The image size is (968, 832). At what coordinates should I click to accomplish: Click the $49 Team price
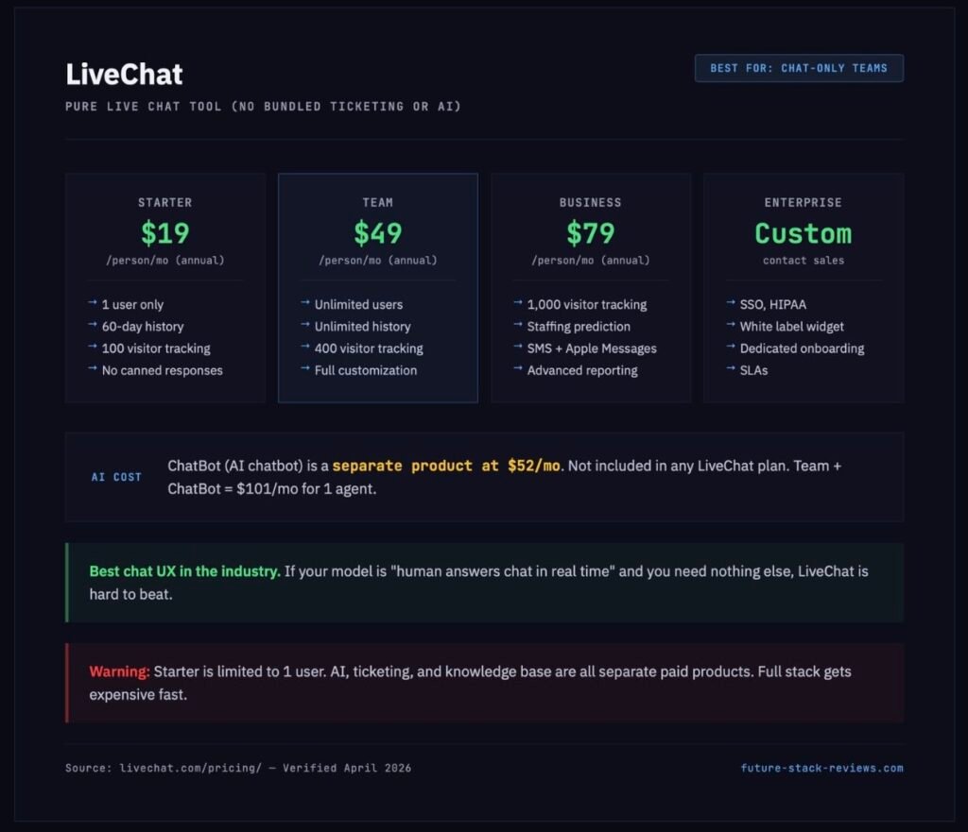pyautogui.click(x=377, y=233)
